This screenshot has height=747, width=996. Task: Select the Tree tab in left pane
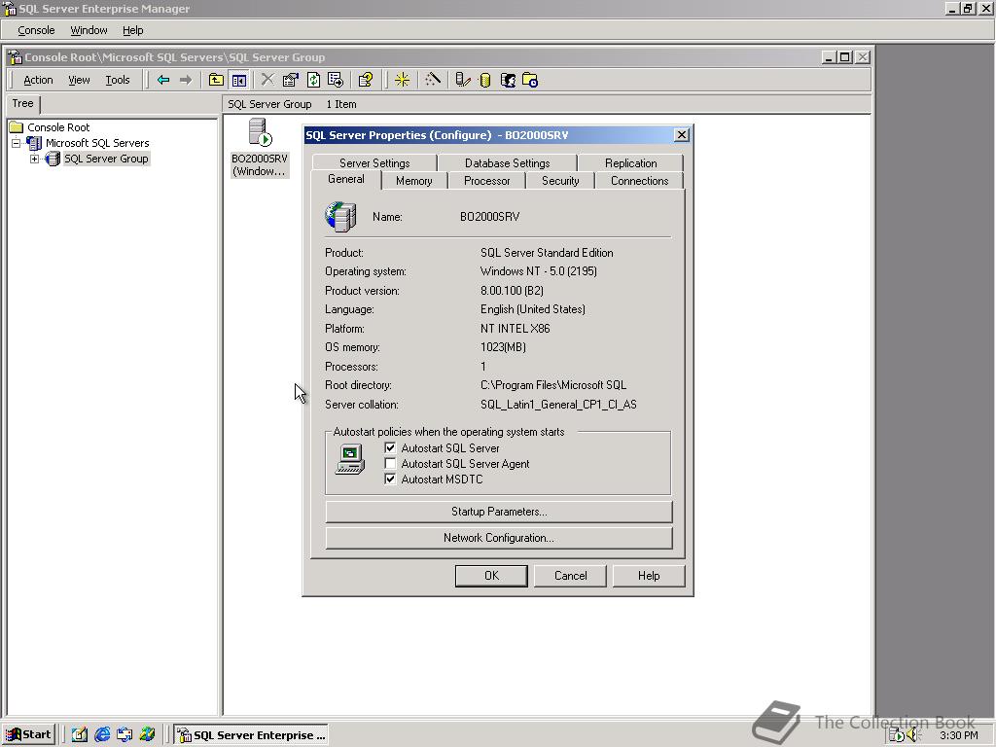(x=23, y=103)
